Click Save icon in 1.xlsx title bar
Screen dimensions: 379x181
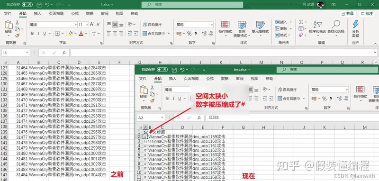(x=39, y=5)
